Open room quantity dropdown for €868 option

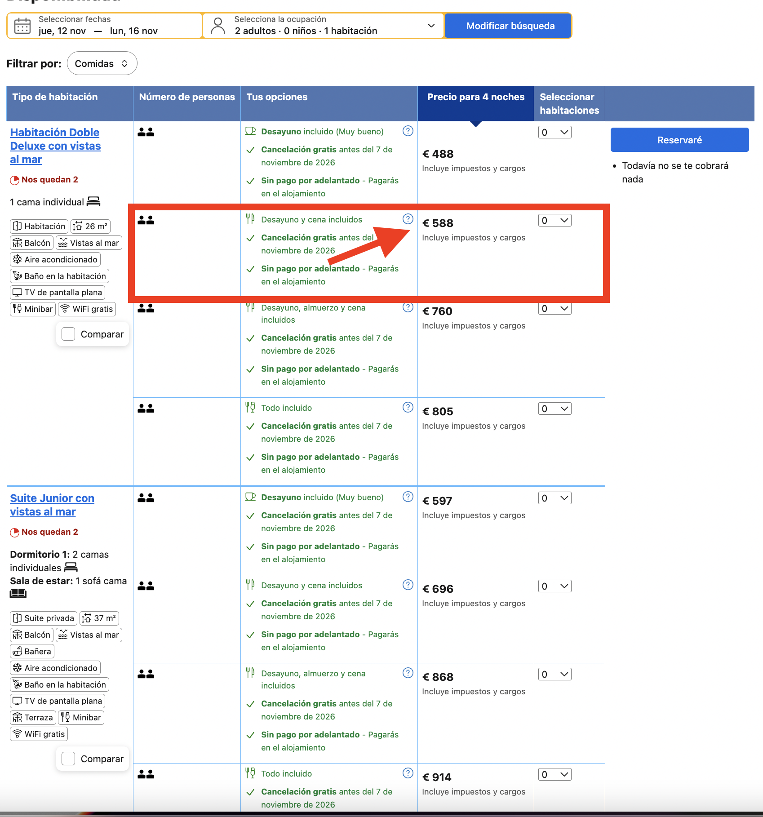555,674
